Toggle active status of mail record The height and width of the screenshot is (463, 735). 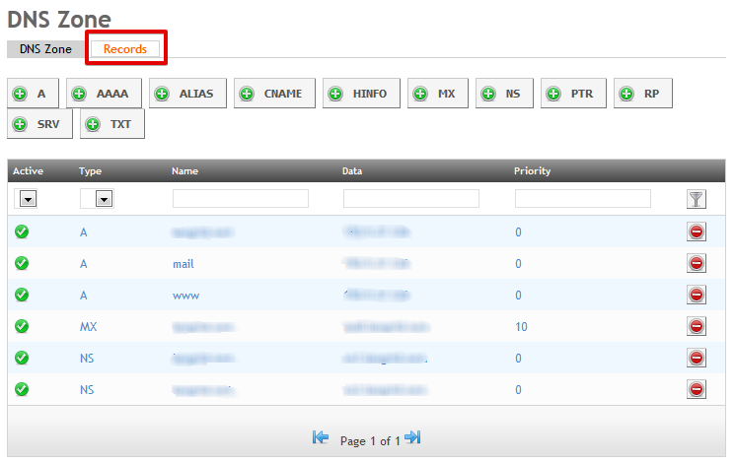(22, 263)
